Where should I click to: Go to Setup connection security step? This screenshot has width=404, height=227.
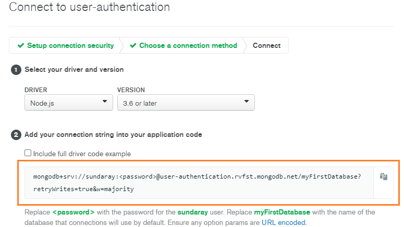tap(70, 46)
